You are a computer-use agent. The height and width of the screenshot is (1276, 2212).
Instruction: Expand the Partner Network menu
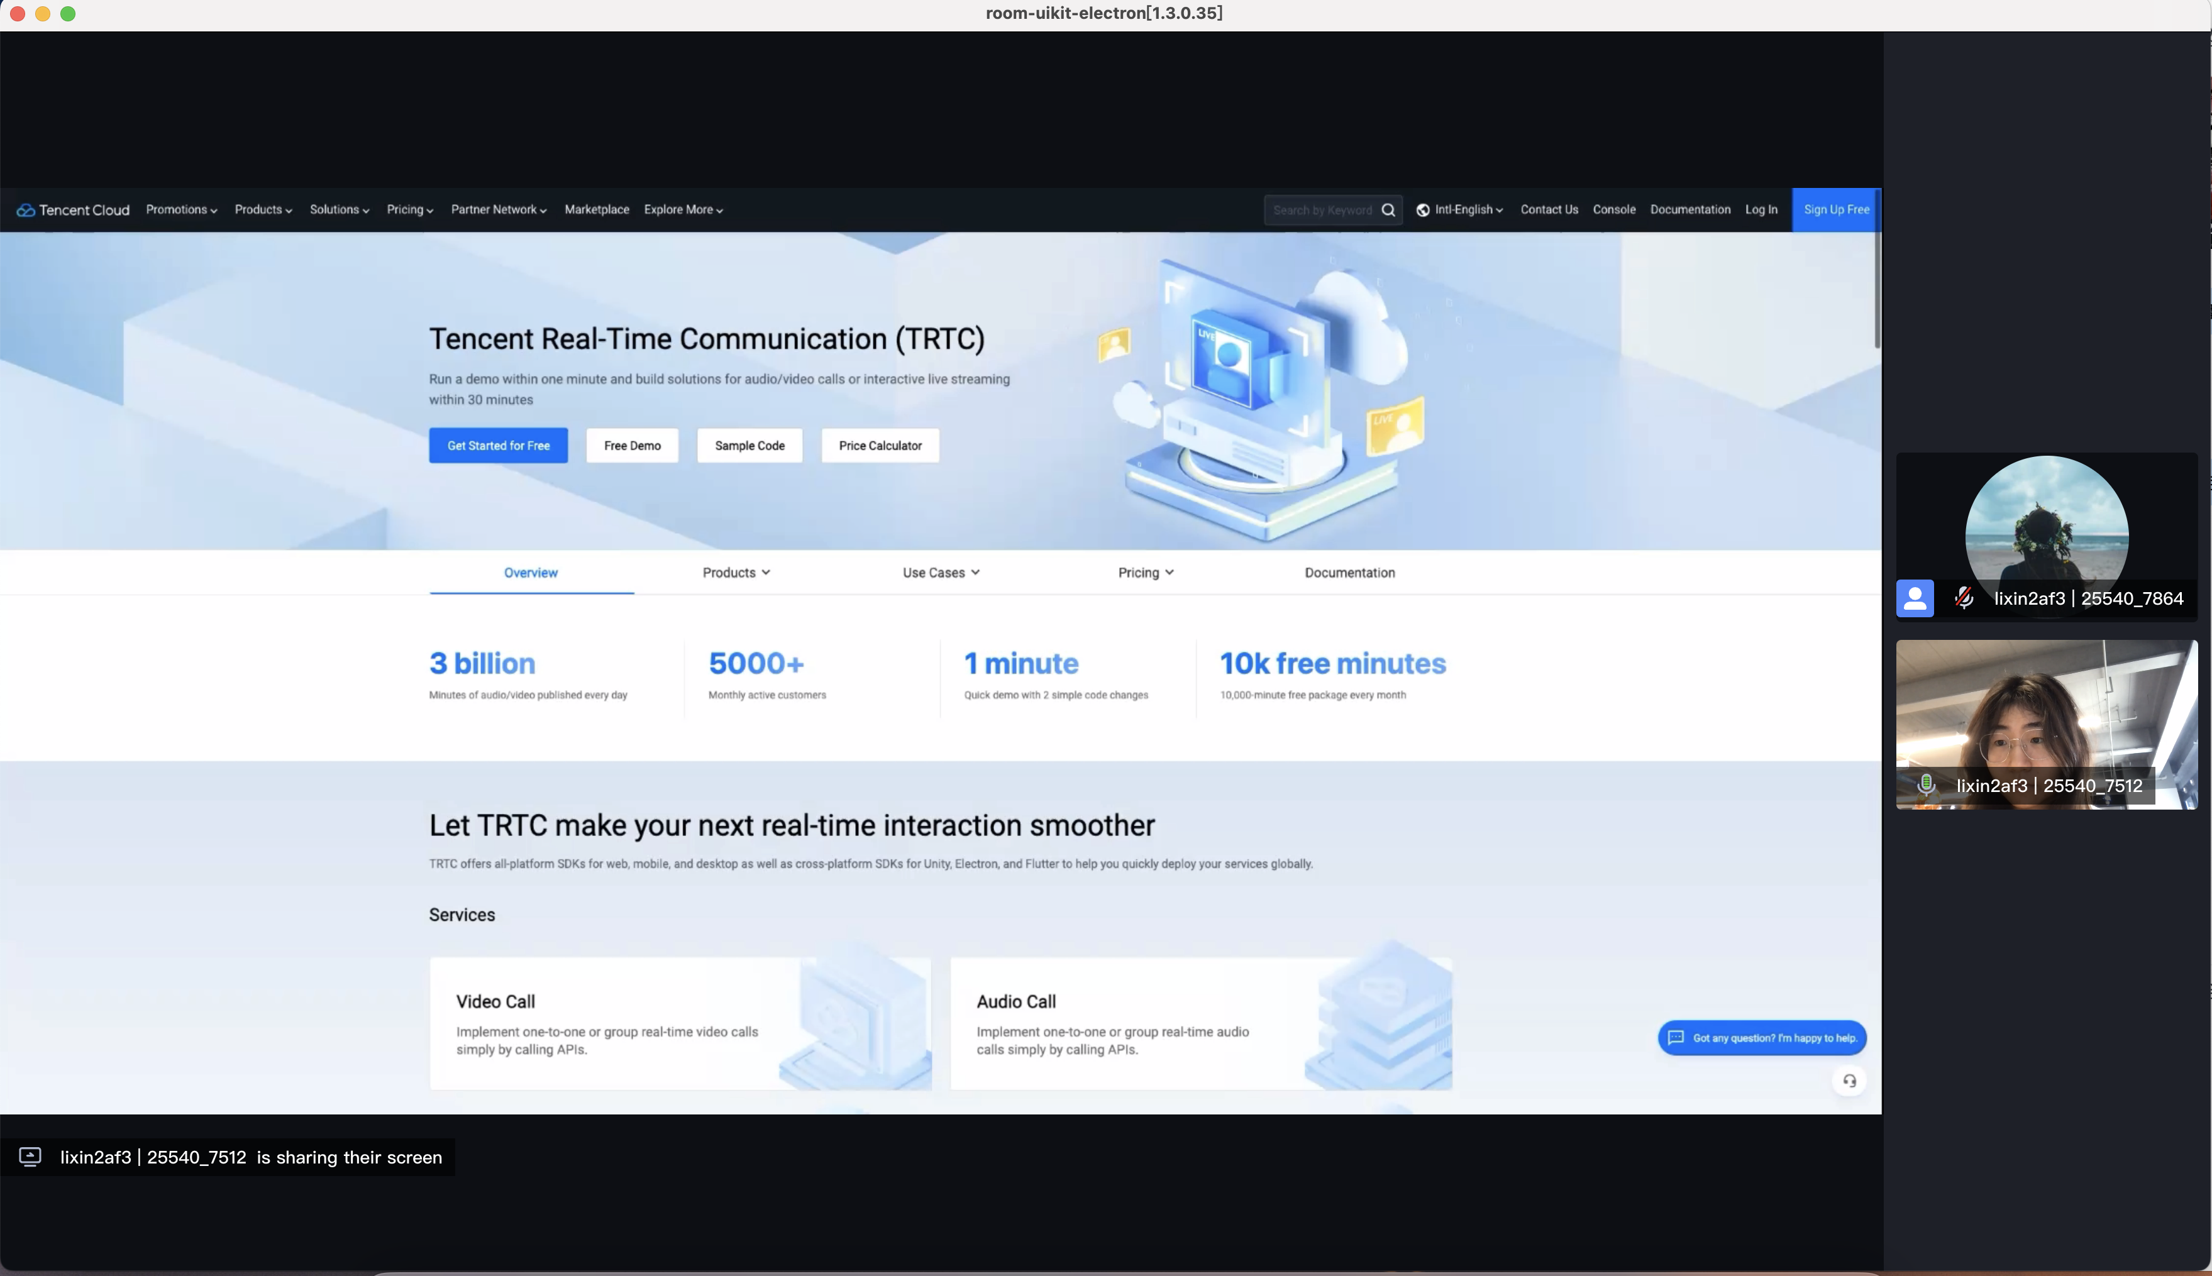499,209
